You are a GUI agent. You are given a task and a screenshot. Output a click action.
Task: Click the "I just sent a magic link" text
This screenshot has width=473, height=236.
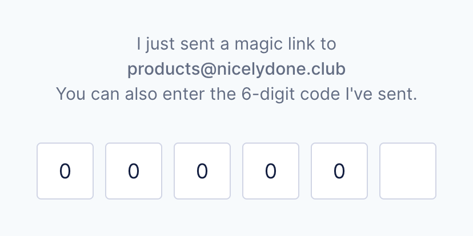pyautogui.click(x=236, y=44)
